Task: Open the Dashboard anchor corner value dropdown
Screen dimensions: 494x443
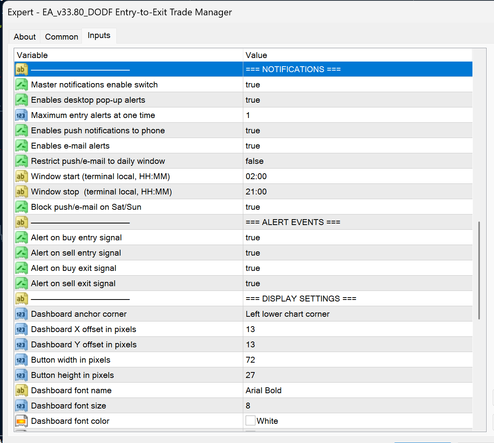Action: coord(358,314)
